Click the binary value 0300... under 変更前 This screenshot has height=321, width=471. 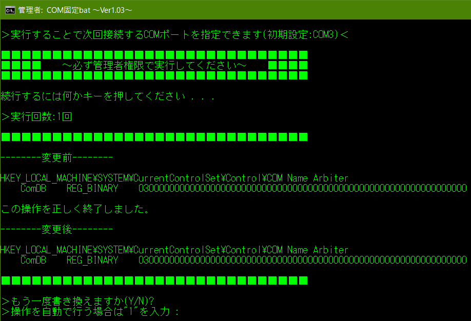click(x=303, y=188)
